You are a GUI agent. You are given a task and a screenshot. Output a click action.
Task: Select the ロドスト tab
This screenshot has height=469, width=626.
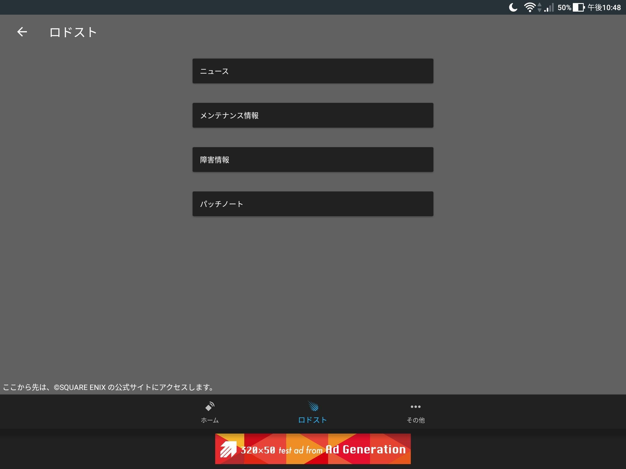click(x=313, y=412)
